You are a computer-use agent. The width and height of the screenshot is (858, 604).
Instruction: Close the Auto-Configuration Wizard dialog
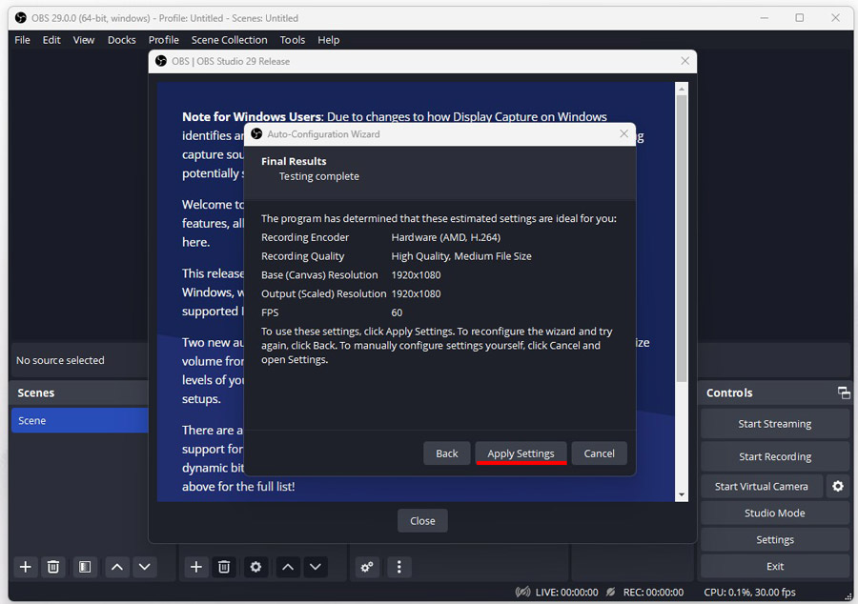623,134
